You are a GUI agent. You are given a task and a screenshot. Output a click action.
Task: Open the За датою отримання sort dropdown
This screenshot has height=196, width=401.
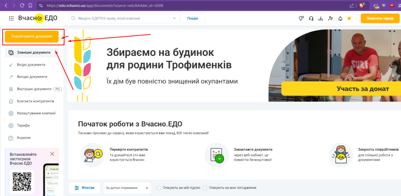point(127,188)
